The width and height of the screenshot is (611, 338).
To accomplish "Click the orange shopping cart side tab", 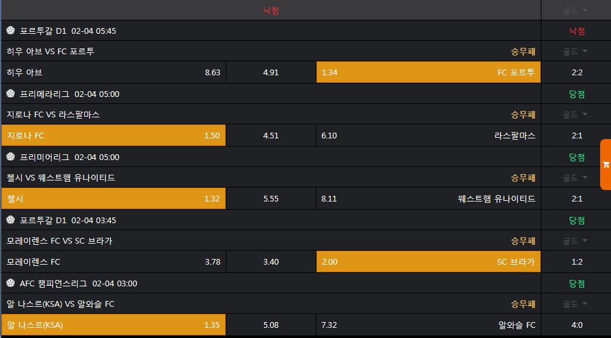I will coord(605,165).
